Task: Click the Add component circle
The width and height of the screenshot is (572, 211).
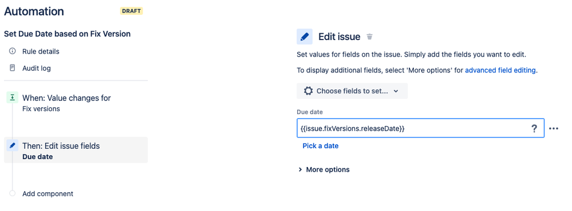Action: coord(13,193)
